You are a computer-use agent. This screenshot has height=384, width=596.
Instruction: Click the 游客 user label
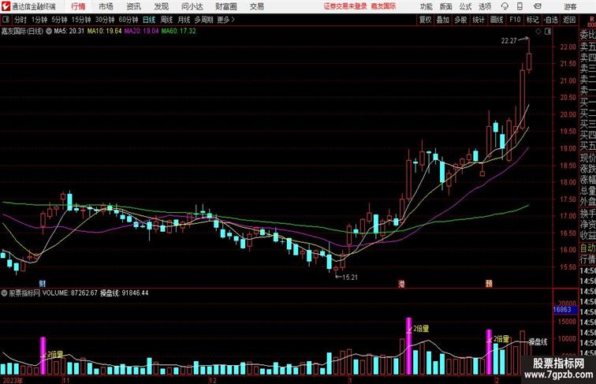pyautogui.click(x=570, y=6)
